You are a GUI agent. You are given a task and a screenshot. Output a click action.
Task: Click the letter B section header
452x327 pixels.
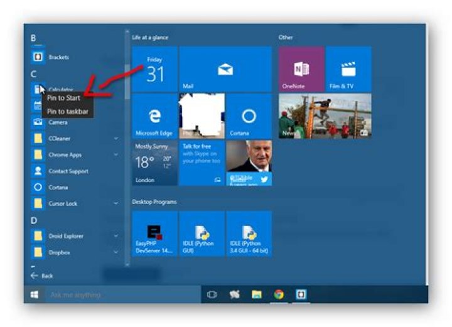point(33,38)
